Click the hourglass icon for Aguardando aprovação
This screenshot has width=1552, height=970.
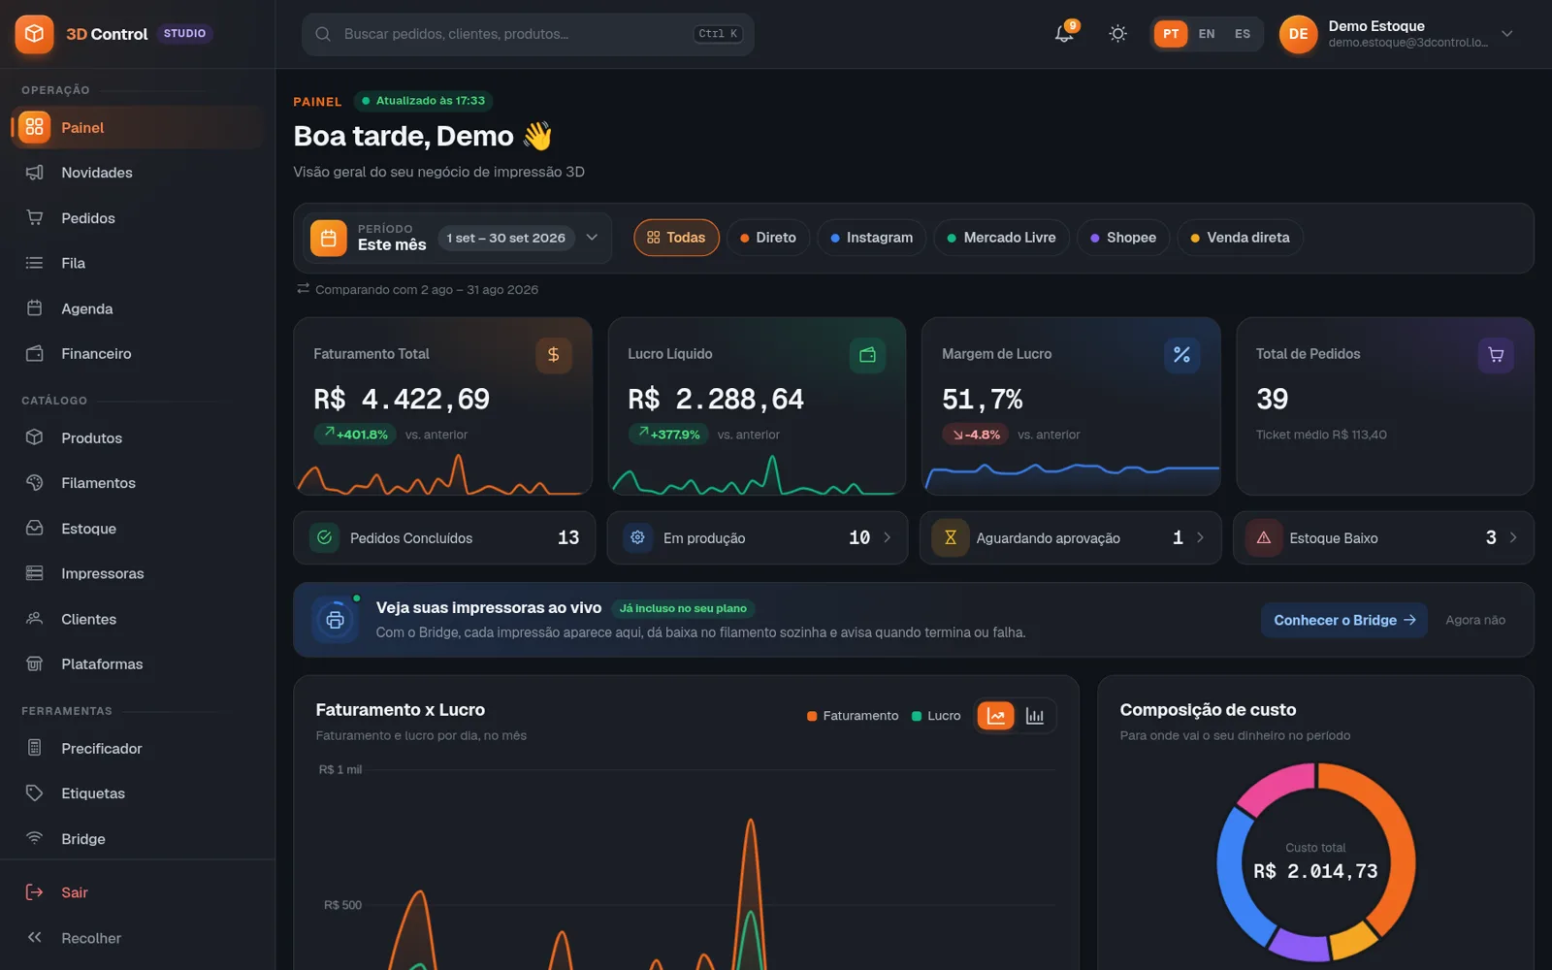coord(951,537)
